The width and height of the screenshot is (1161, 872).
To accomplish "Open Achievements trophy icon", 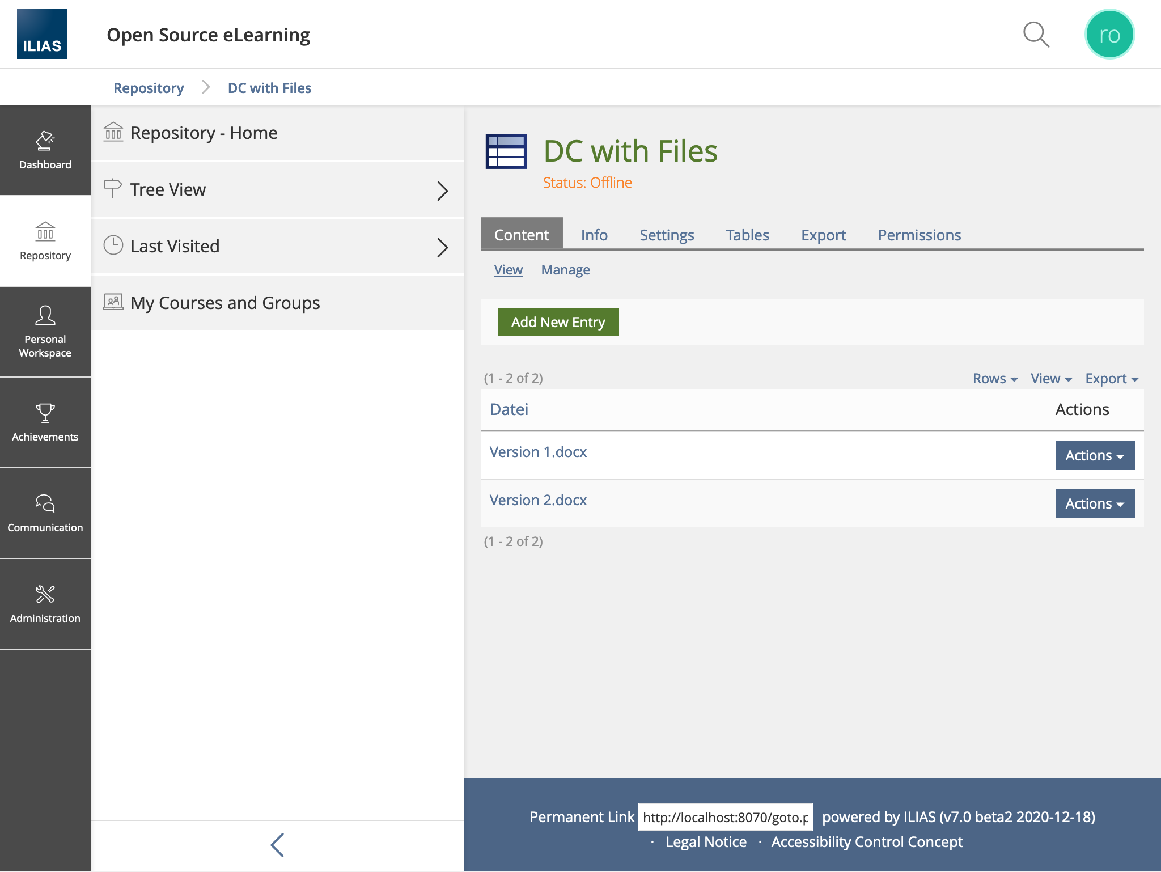I will coord(45,422).
